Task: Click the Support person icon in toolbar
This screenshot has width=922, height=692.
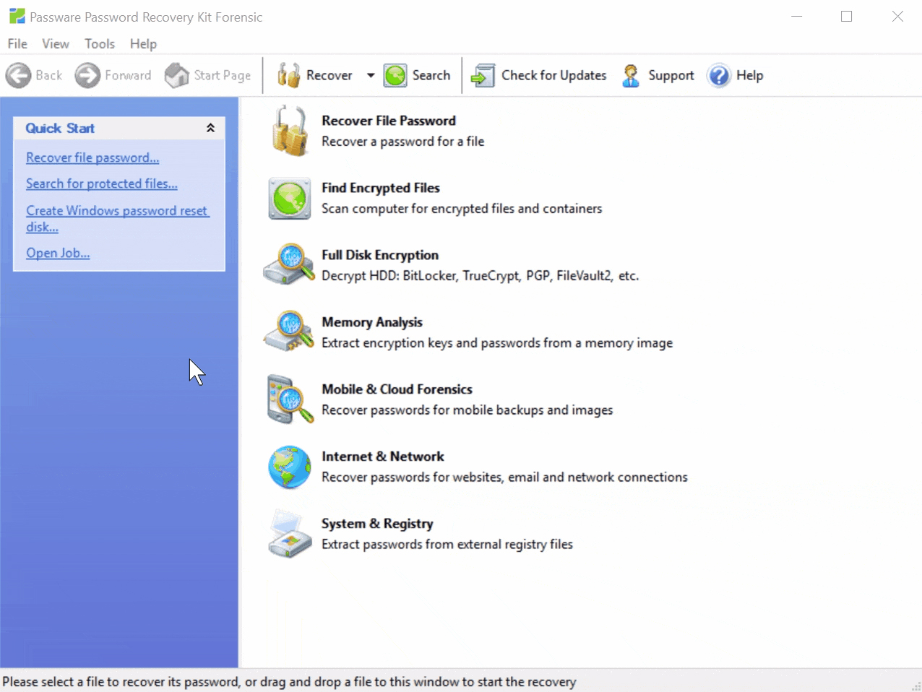Action: [631, 75]
